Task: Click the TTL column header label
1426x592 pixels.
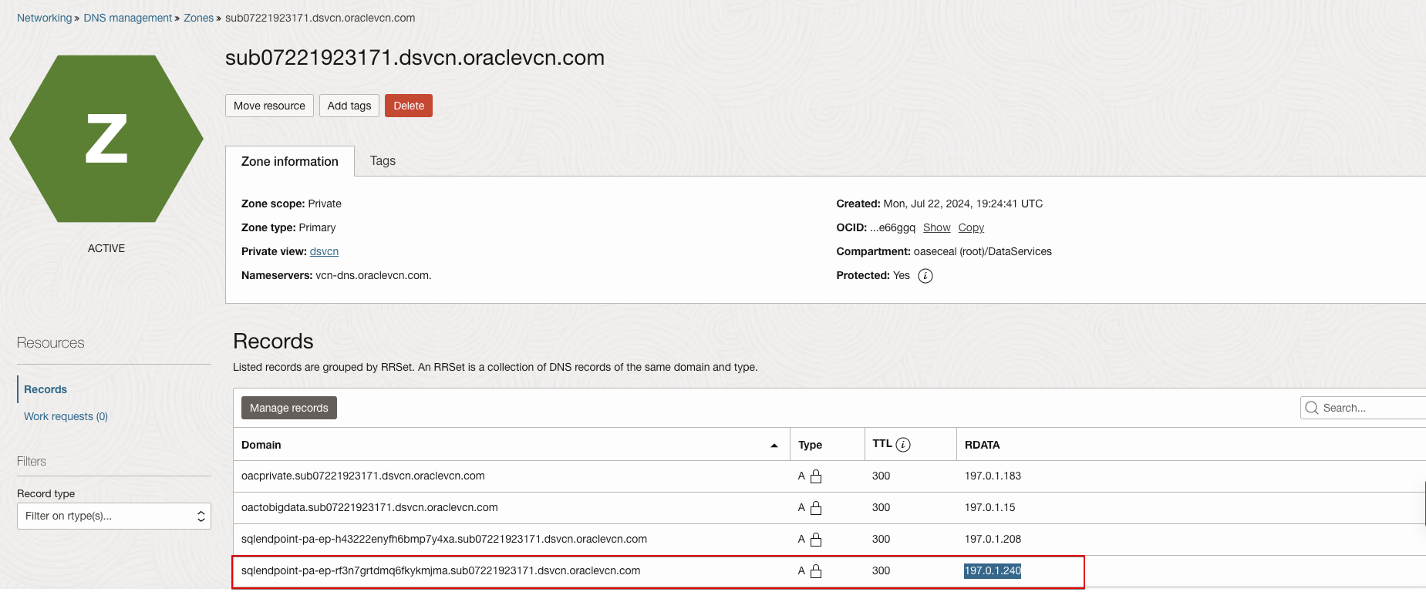Action: click(x=882, y=444)
